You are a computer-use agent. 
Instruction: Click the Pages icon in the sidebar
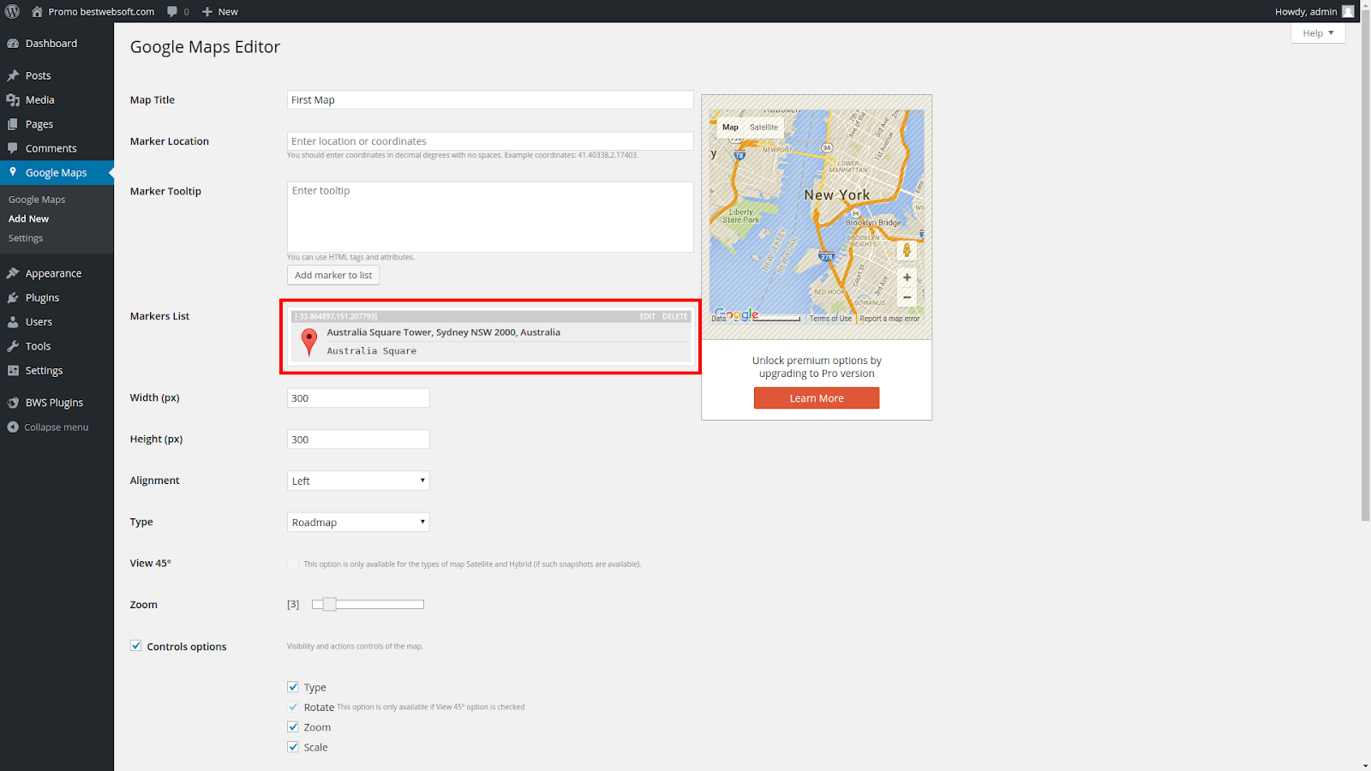13,124
